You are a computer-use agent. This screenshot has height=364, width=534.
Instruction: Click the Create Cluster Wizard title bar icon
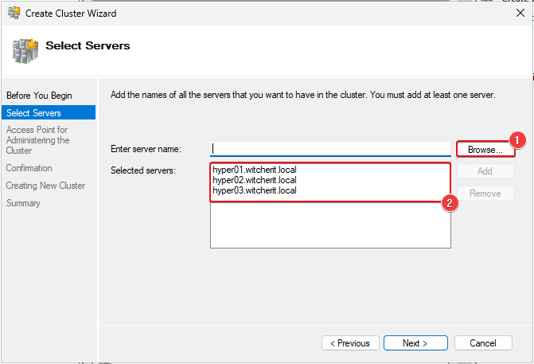14,13
